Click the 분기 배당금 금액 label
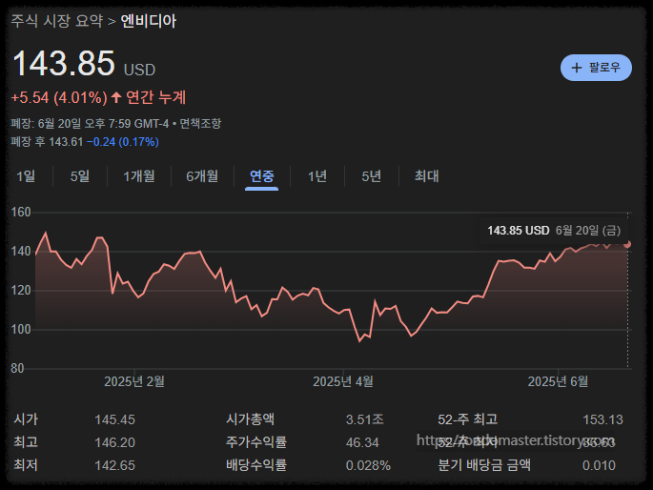This screenshot has height=490, width=653. click(x=484, y=465)
